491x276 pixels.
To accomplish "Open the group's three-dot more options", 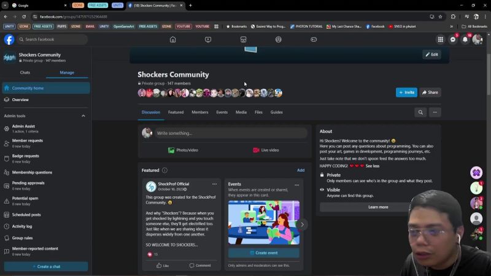I will (435, 112).
